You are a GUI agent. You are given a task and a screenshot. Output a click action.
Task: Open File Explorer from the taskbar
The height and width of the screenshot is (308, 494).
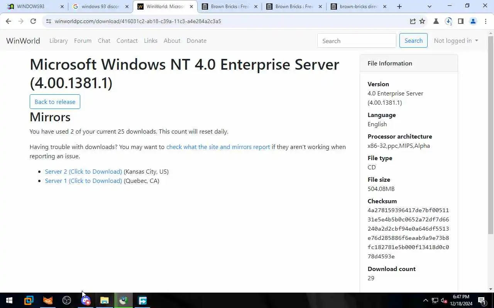click(x=105, y=300)
